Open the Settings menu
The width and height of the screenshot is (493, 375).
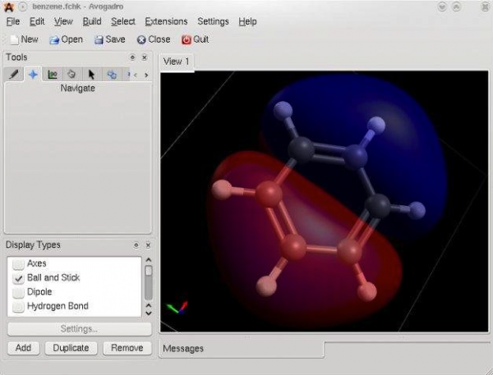click(x=213, y=21)
